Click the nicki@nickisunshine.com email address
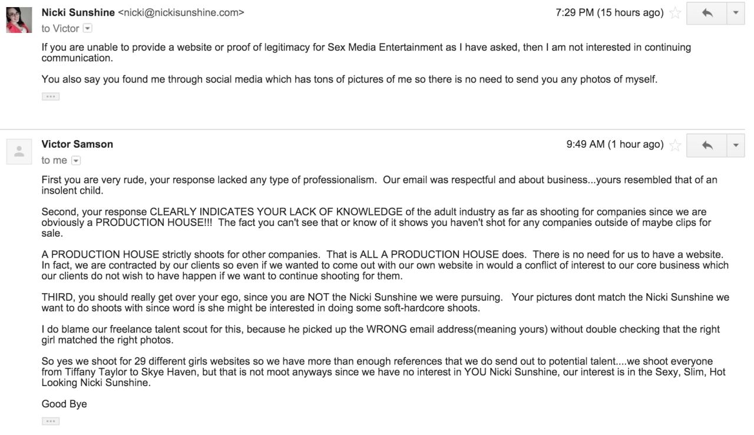 coord(181,12)
